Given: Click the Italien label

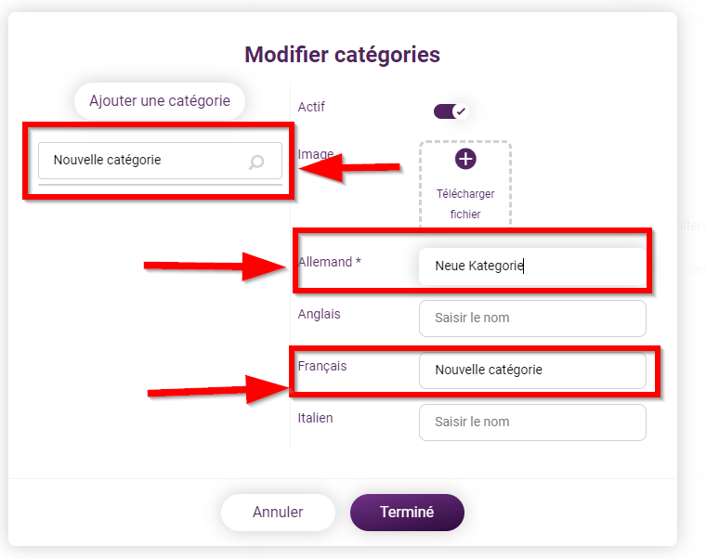Looking at the screenshot, I should (x=315, y=418).
